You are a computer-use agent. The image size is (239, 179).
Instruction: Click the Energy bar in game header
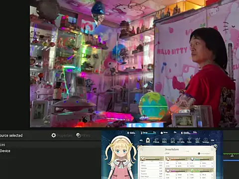click(148, 133)
